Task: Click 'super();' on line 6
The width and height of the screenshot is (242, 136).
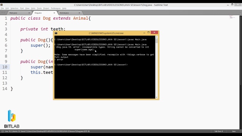Action: (x=40, y=45)
